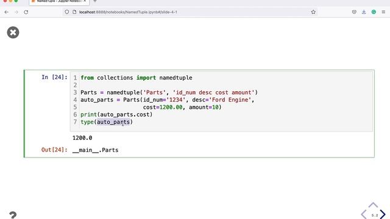
Task: Open the green extension icon in toolbar
Action: pyautogui.click(x=374, y=12)
